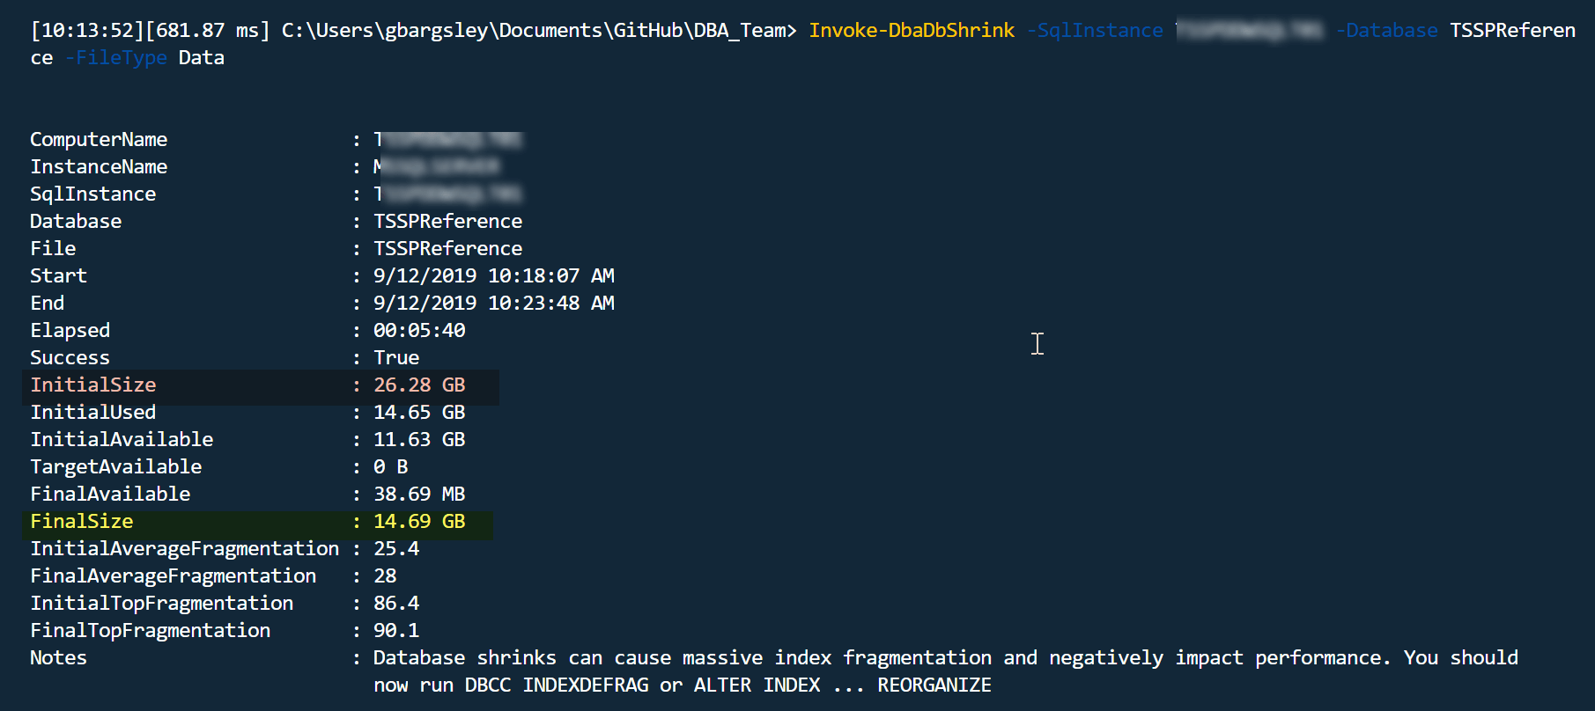The width and height of the screenshot is (1595, 711).
Task: Click the InitialUsed value 14.65 GB
Action: 419,412
